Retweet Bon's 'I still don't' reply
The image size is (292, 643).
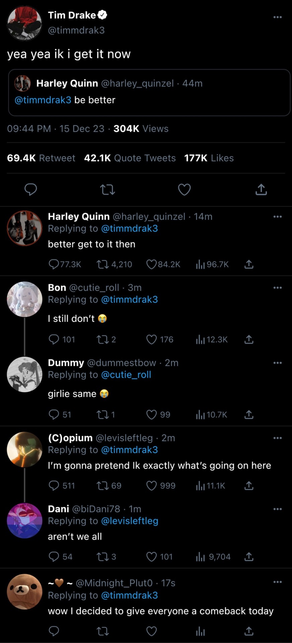click(102, 340)
